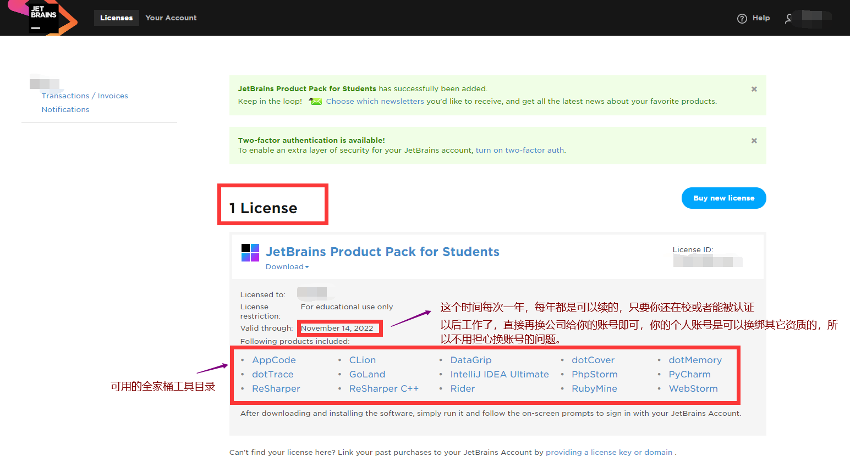Screen dimensions: 850x473
Task: Click Choose which newsletters link
Action: click(375, 101)
